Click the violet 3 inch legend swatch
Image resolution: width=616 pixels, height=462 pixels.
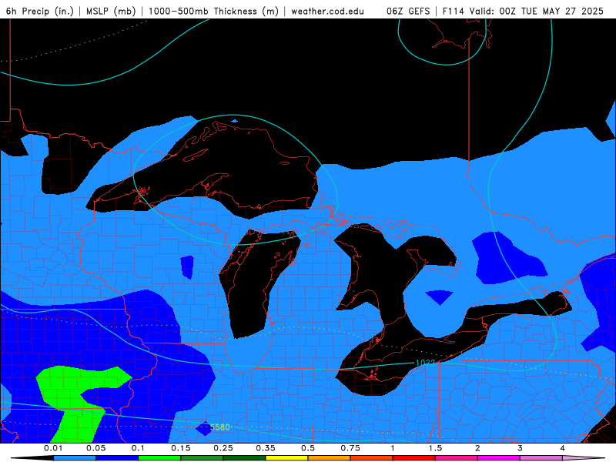pos(541,458)
